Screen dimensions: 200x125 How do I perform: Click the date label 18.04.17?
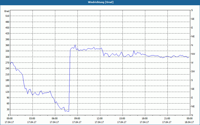pos(189,122)
